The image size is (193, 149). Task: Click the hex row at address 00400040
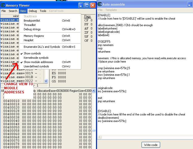click(47, 121)
